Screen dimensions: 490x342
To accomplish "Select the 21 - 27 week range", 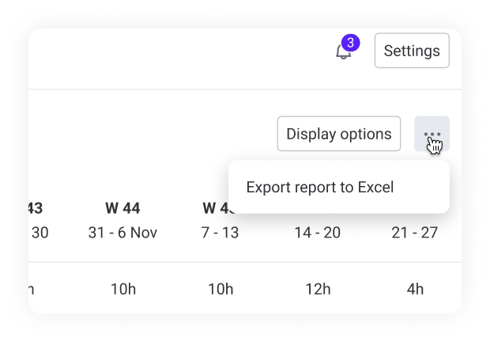I will click(x=415, y=233).
